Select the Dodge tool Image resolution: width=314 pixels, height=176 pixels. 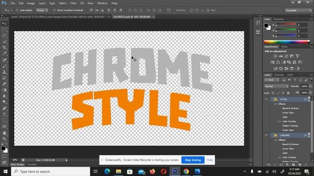(x=4, y=102)
